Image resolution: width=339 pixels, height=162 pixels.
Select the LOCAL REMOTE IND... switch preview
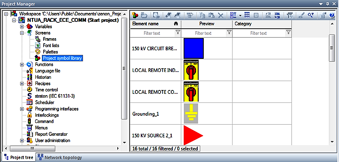coord(191,70)
